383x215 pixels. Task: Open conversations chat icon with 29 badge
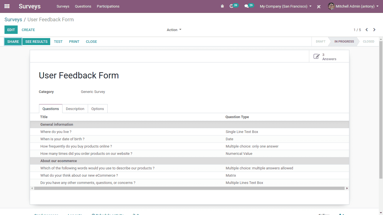pyautogui.click(x=249, y=6)
